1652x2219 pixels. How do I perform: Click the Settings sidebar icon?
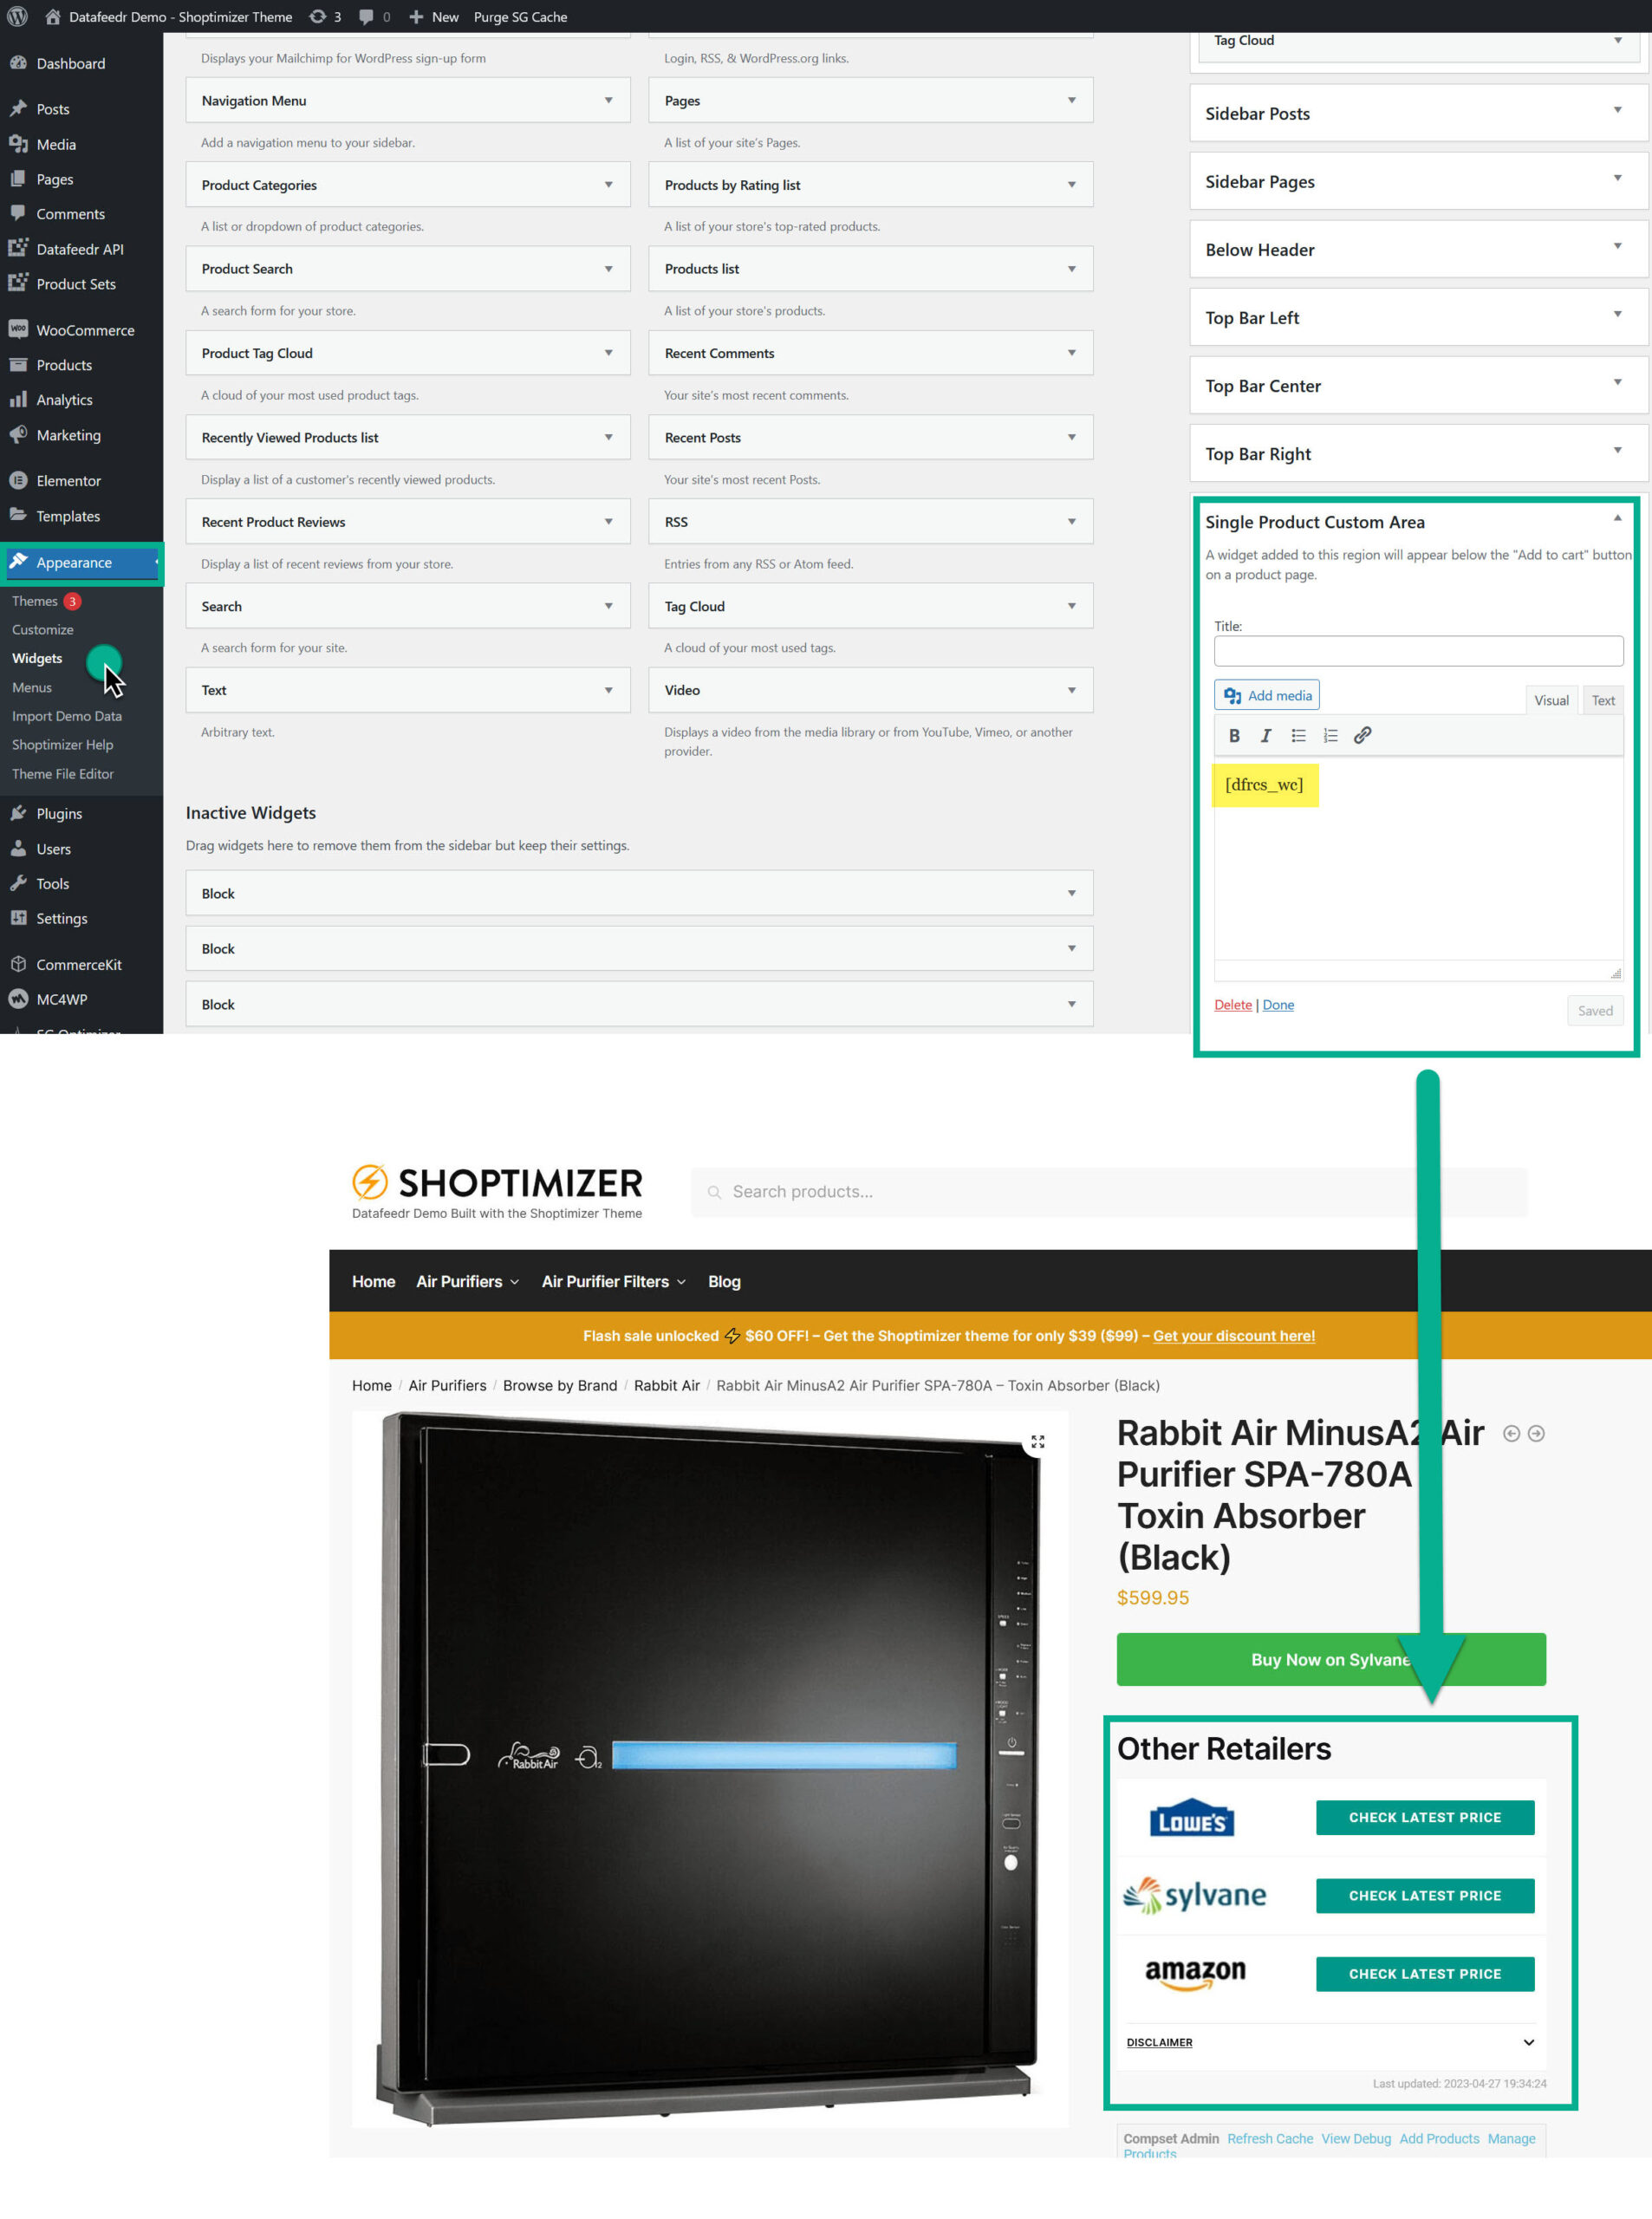[x=18, y=918]
